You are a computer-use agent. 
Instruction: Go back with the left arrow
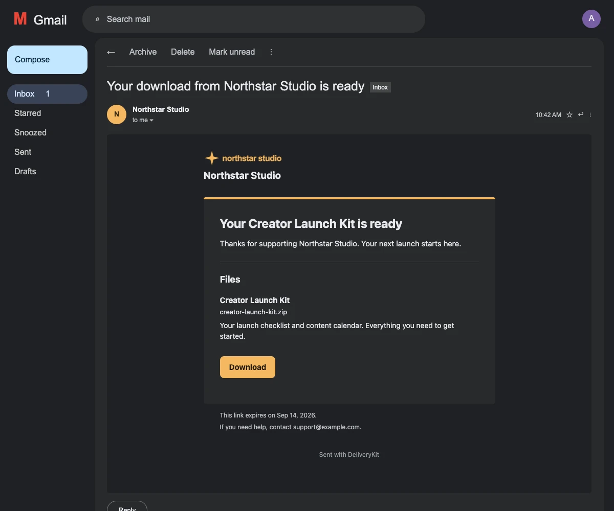pos(111,52)
